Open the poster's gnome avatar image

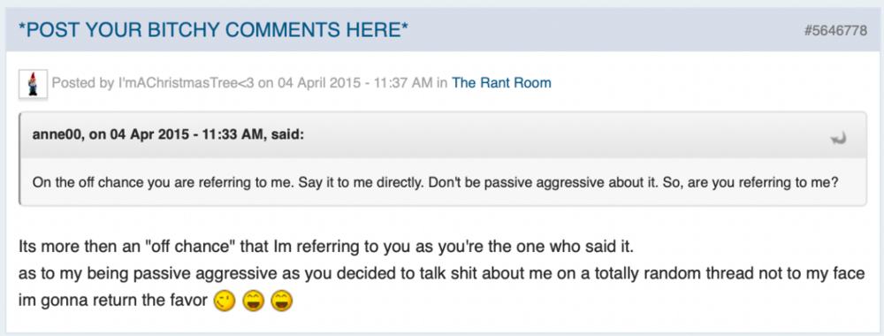(x=33, y=85)
